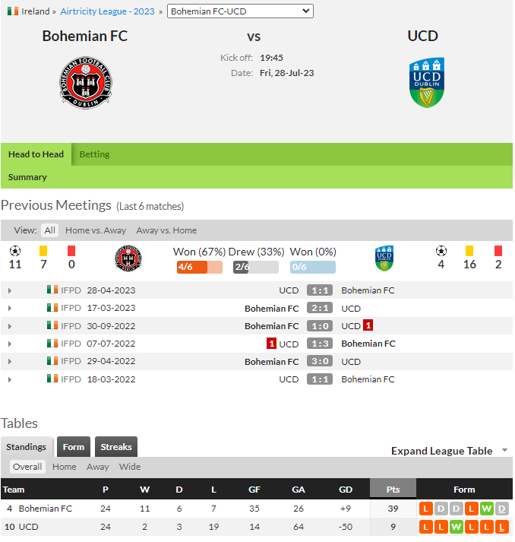Open the Airtricity League - 2023 link
Screen dimensions: 515x542
pos(107,11)
